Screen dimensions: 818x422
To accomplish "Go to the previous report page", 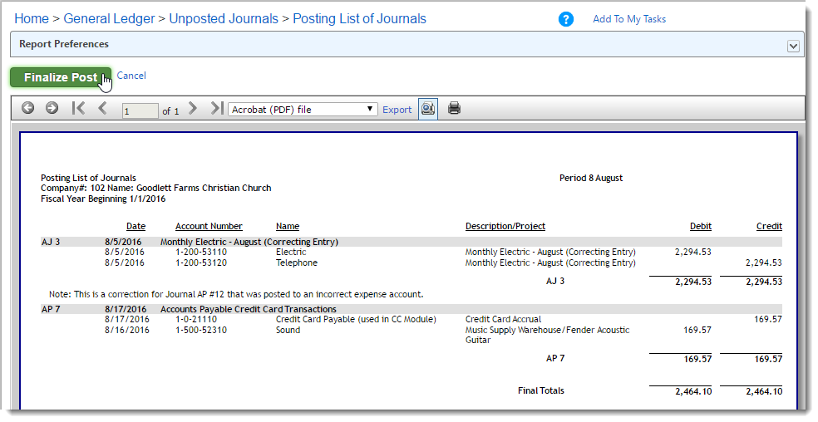I will pos(102,108).
